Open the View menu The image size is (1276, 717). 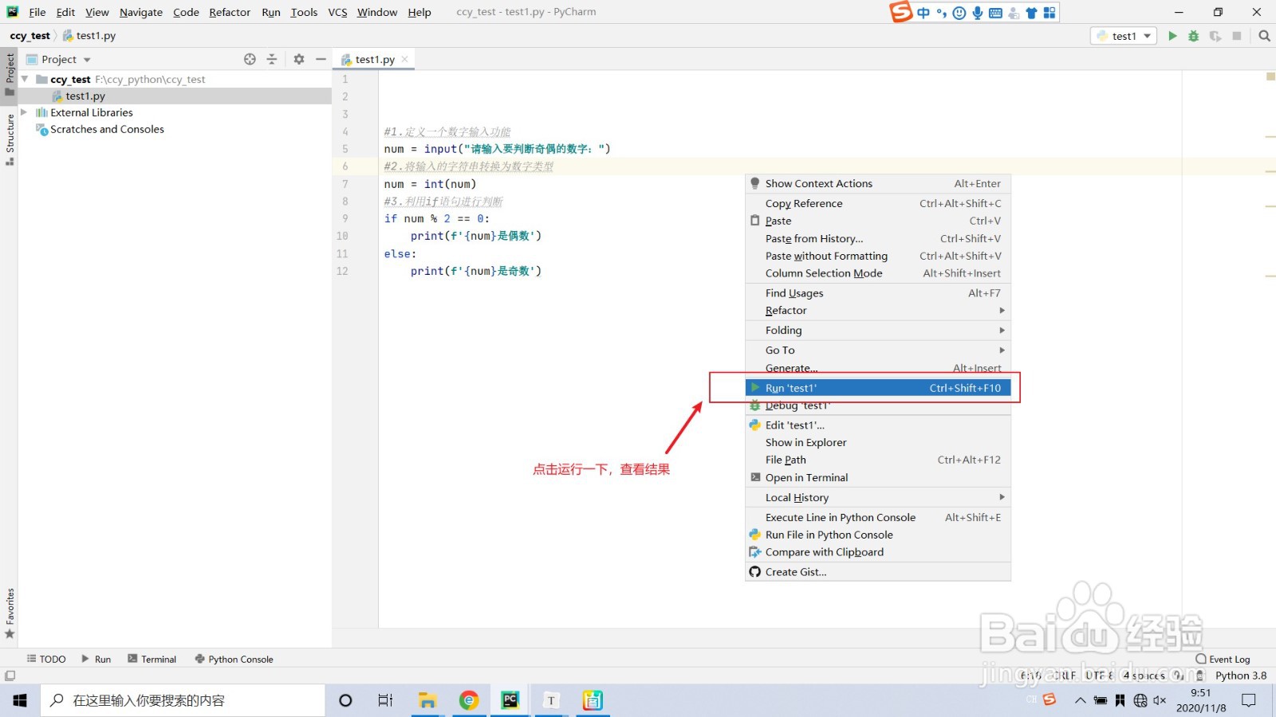97,12
